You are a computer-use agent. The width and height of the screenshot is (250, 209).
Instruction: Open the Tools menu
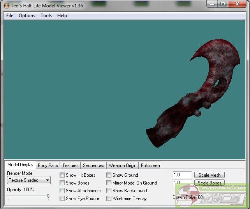coord(46,16)
